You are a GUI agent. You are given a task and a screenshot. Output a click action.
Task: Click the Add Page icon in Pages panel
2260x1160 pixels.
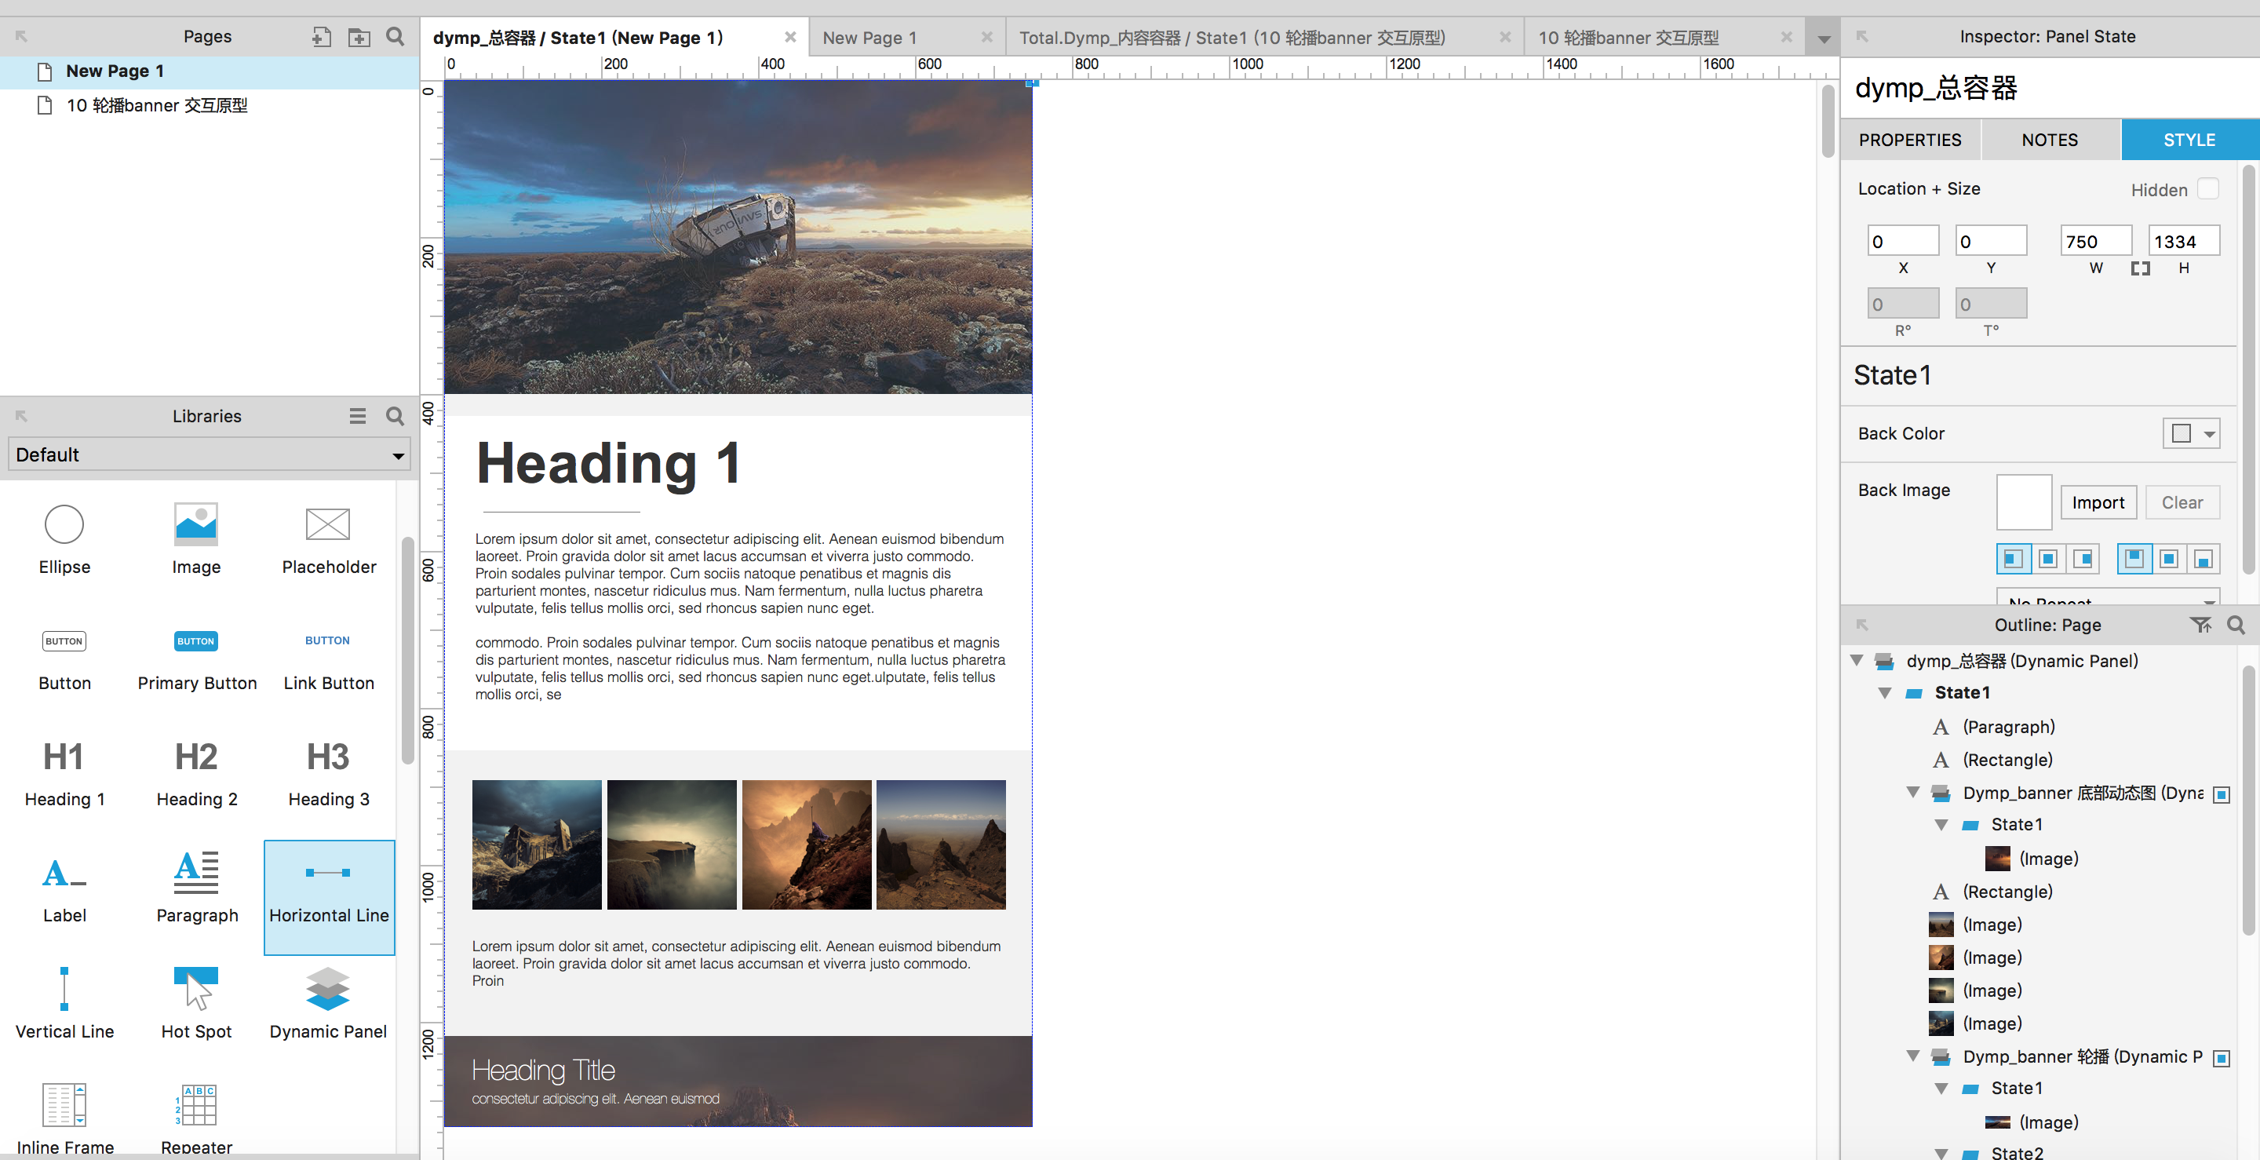[x=321, y=37]
